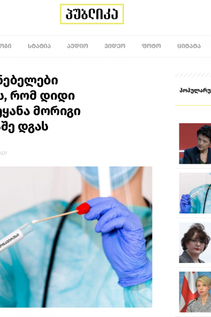This screenshot has width=211, height=317.
Task: Open the popular article with woman wearing glasses
Action: (195, 243)
